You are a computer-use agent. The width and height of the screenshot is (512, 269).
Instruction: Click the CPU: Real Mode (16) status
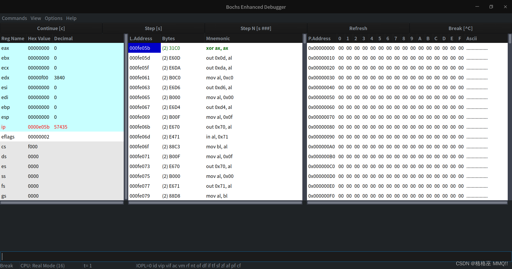coord(43,266)
